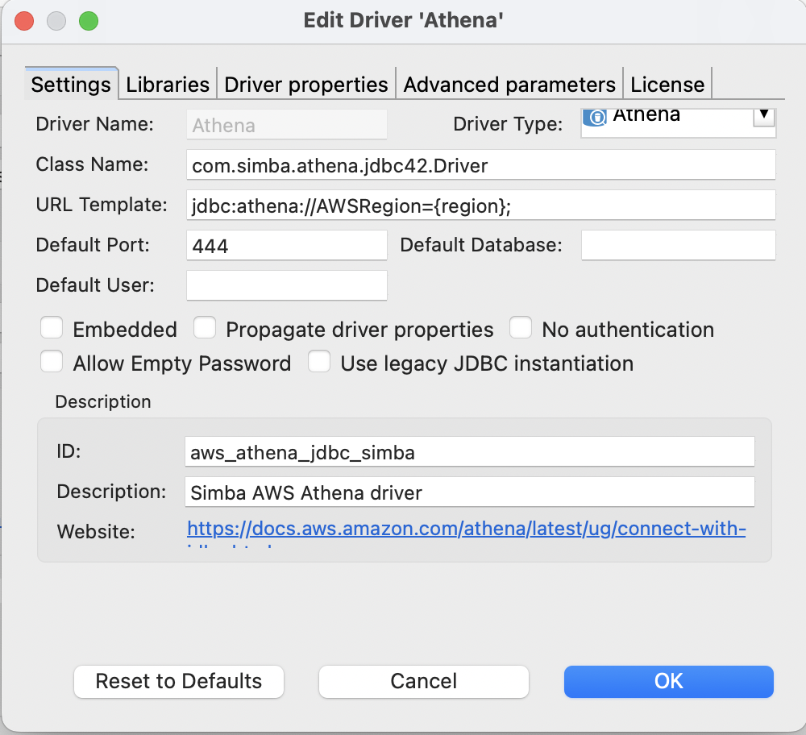Switch to the Libraries tab
This screenshot has width=806, height=735.
[167, 84]
